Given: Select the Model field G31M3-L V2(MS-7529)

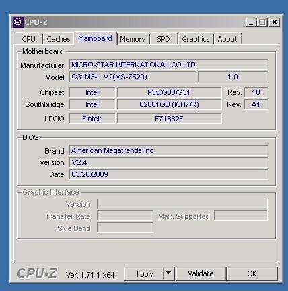Looking at the screenshot, I should [x=133, y=77].
